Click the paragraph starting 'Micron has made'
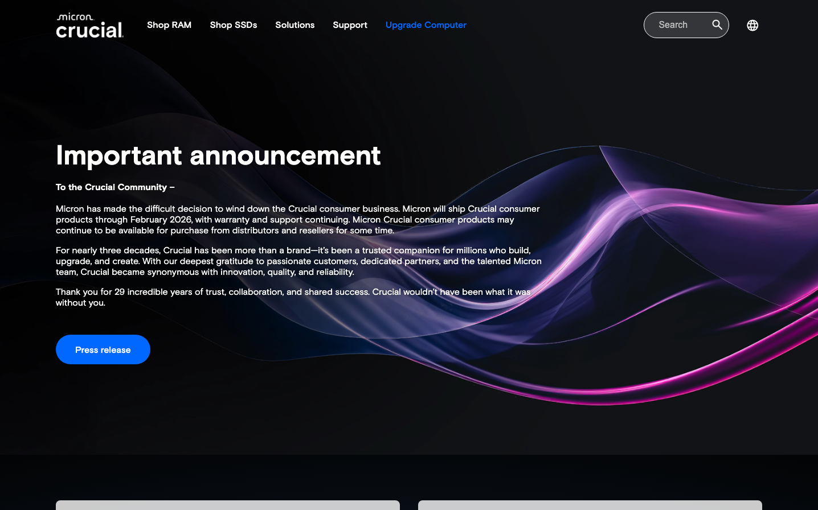The height and width of the screenshot is (510, 818). click(297, 220)
